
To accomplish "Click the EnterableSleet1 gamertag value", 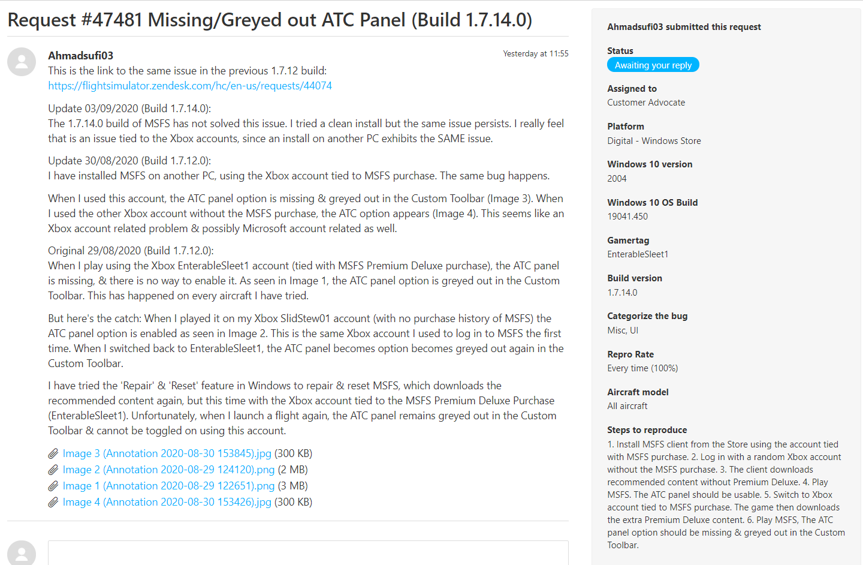I will pos(638,254).
